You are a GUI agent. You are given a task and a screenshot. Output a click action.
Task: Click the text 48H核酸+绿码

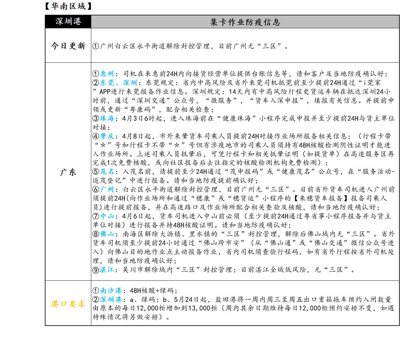[152, 291]
